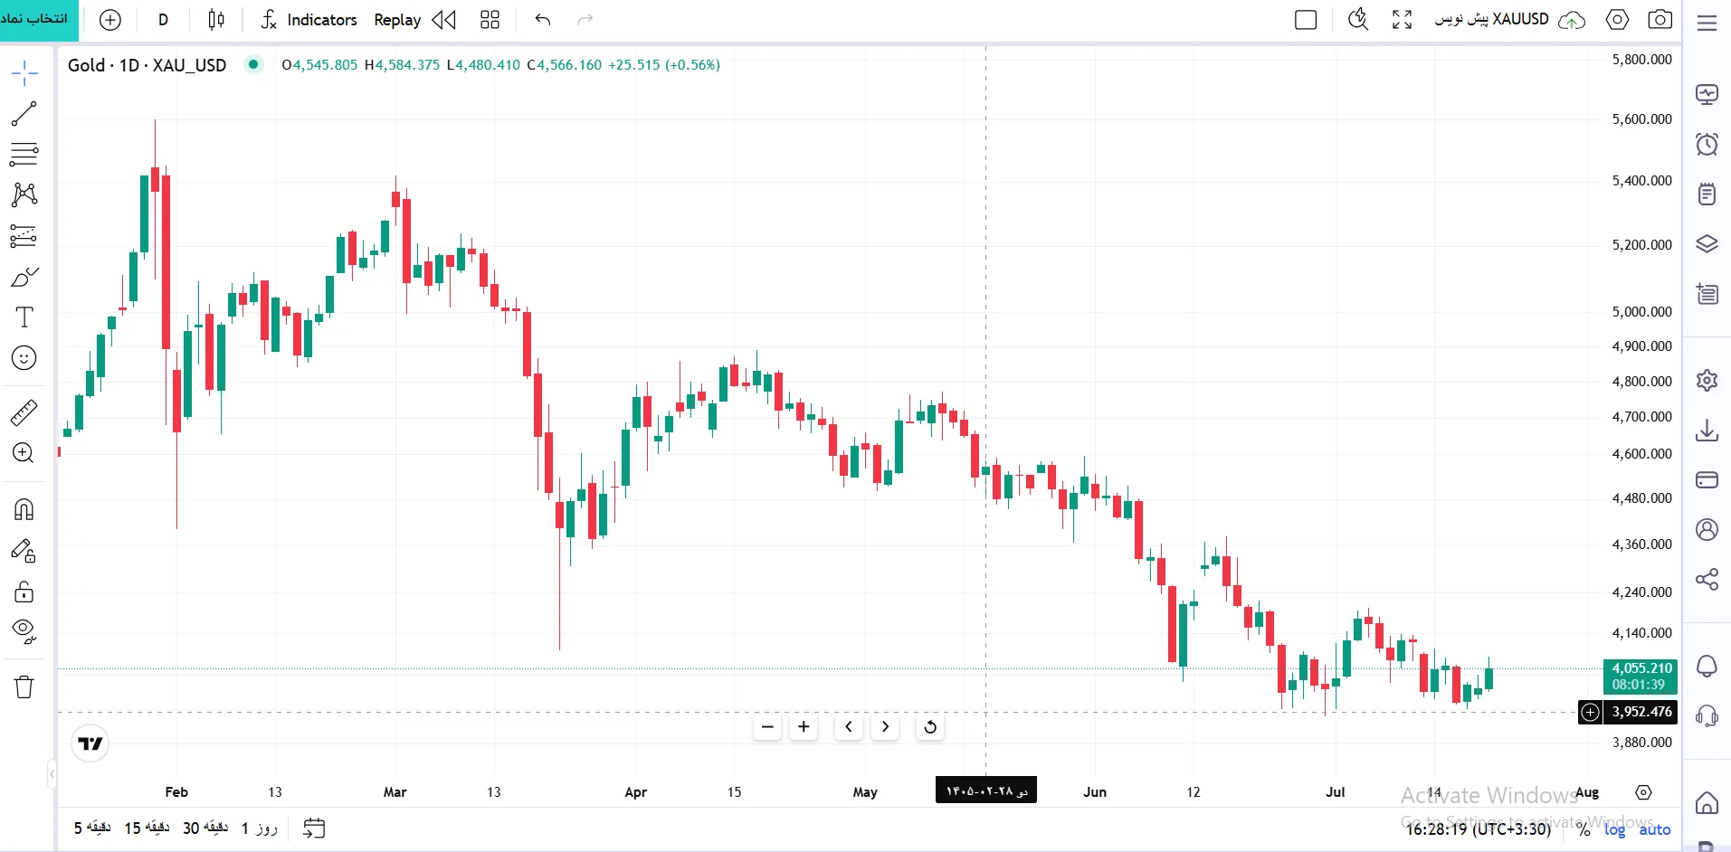This screenshot has width=1731, height=852.
Task: Start bar Replay mode
Action: point(397,19)
